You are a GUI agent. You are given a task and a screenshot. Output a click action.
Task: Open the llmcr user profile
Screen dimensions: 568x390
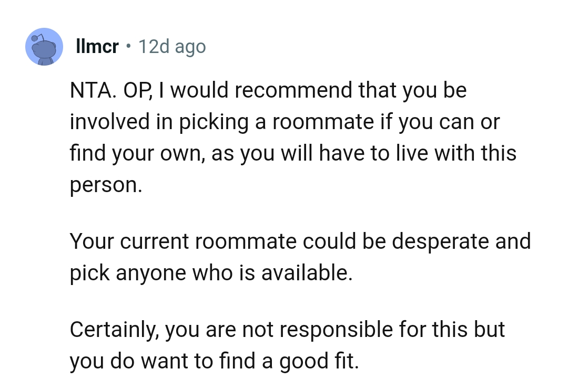point(97,47)
